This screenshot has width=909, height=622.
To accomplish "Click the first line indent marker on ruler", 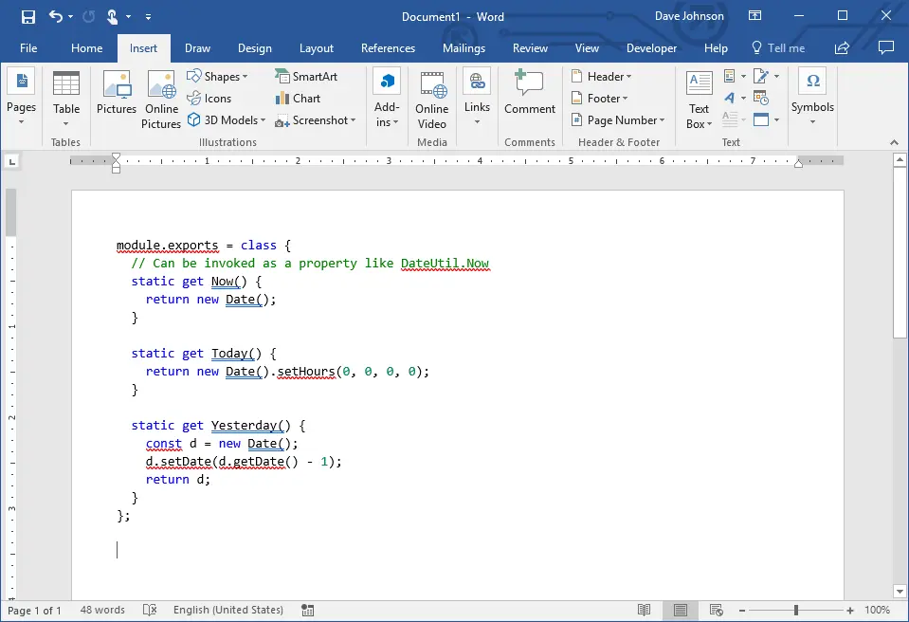I will tap(116, 157).
